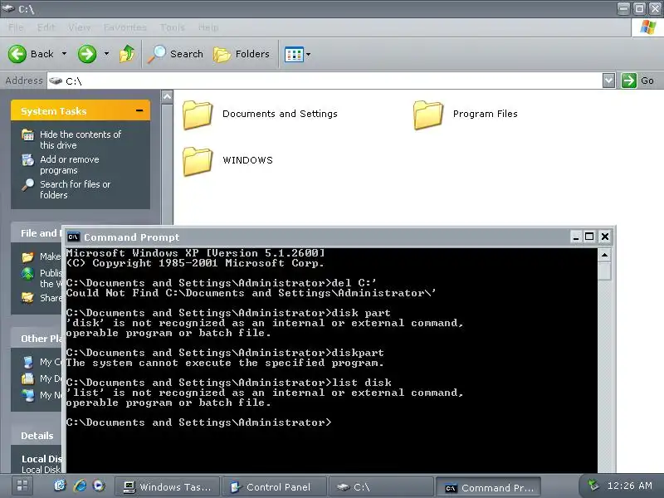Click the Other Places panel header
This screenshot has height=498, width=664.
pos(37,339)
